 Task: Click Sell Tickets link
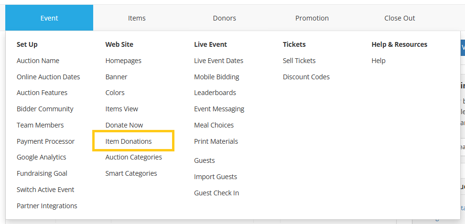tap(299, 61)
